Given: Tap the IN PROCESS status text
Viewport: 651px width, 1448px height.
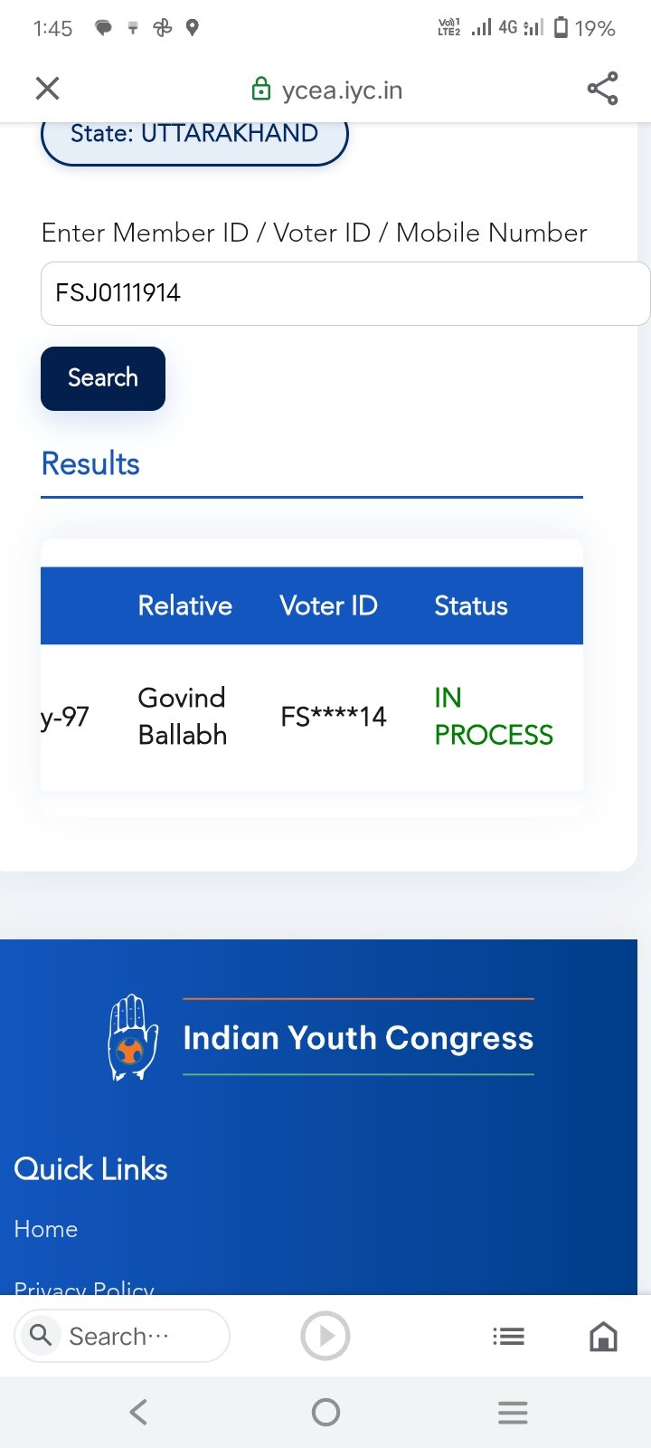Looking at the screenshot, I should (x=493, y=716).
